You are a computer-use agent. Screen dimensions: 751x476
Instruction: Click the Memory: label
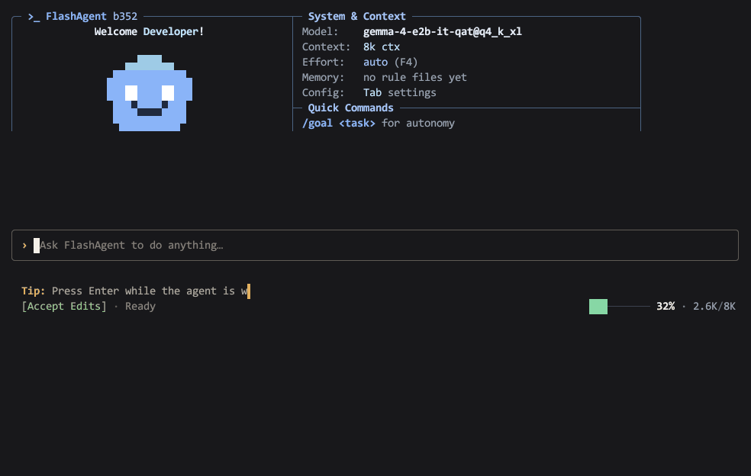coord(323,78)
